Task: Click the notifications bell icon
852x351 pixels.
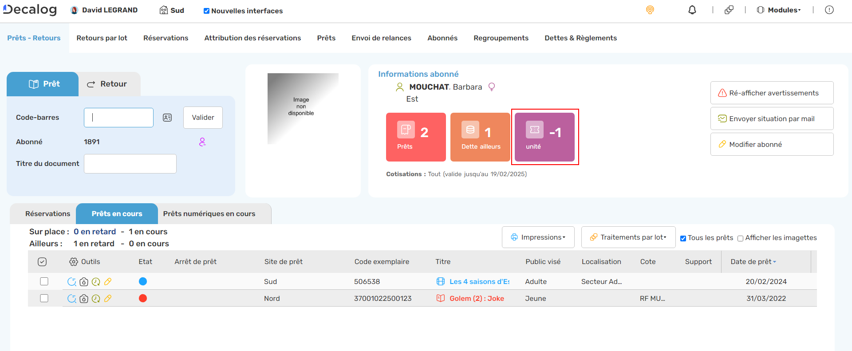Action: click(692, 10)
